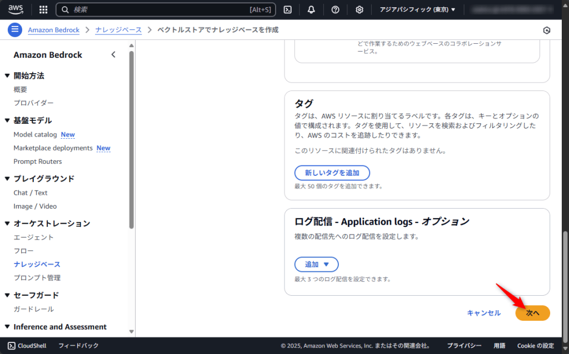The image size is (569, 354).
Task: Open the アジアパシフィック (東京) region dropdown
Action: (417, 10)
